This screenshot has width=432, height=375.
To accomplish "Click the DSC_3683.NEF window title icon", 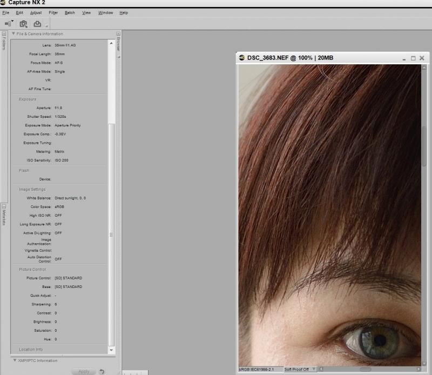I will (x=242, y=58).
